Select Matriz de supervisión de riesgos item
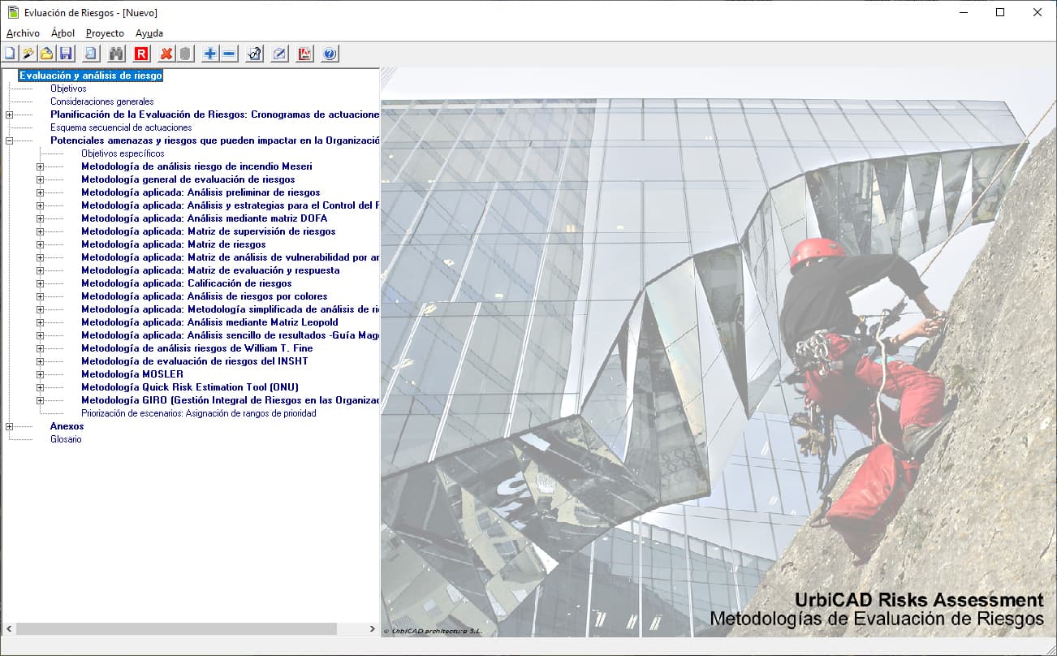Image resolution: width=1057 pixels, height=656 pixels. point(208,231)
